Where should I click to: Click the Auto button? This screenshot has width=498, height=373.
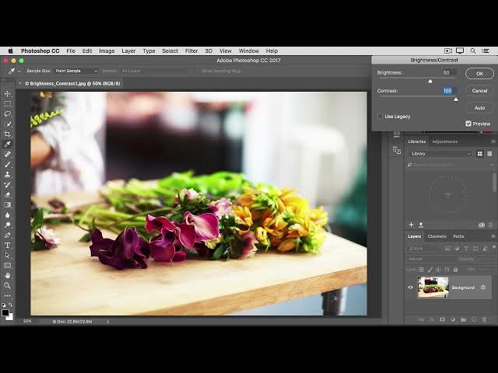[479, 107]
